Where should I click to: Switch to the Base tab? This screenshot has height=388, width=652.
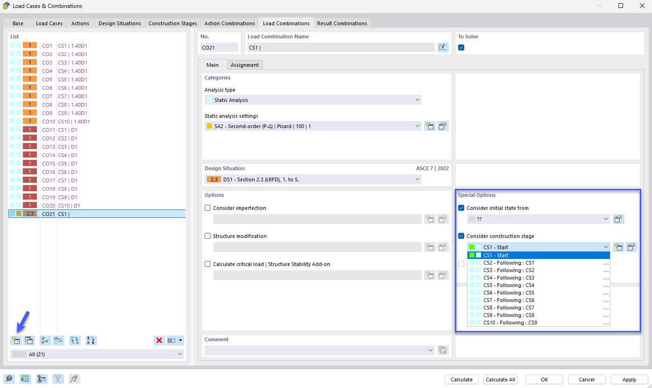pyautogui.click(x=18, y=23)
